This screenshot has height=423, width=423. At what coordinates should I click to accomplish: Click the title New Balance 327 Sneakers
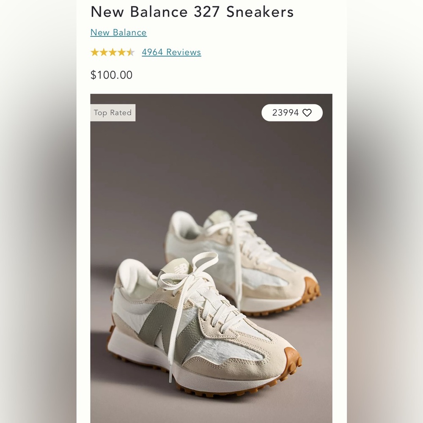coord(192,12)
